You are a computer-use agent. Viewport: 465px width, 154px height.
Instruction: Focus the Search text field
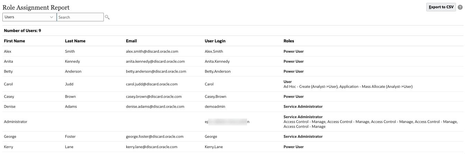tap(80, 17)
